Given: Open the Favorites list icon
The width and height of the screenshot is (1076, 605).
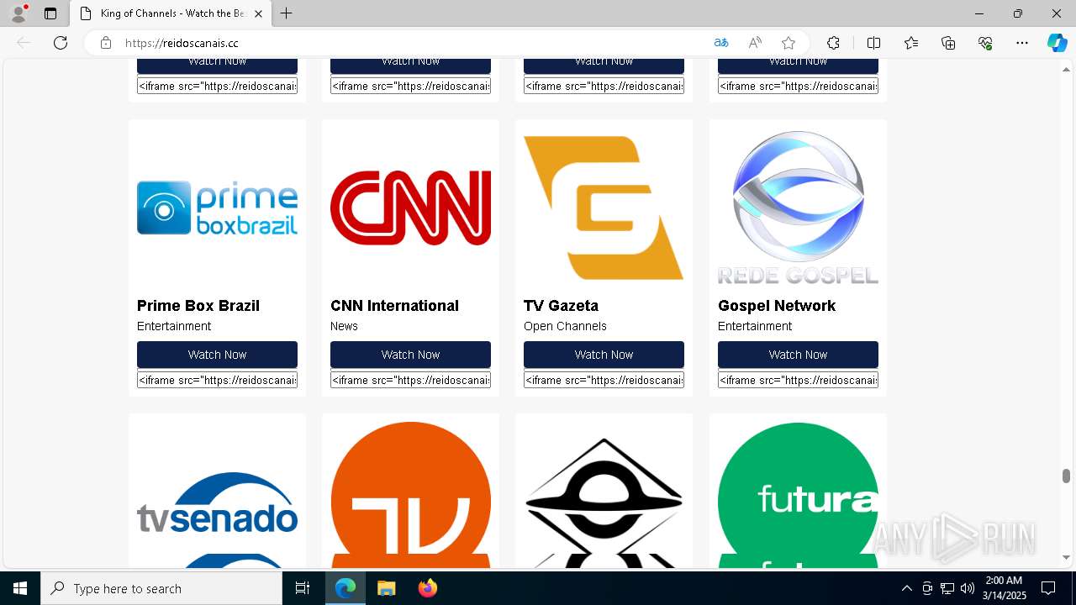Looking at the screenshot, I should pos(911,43).
